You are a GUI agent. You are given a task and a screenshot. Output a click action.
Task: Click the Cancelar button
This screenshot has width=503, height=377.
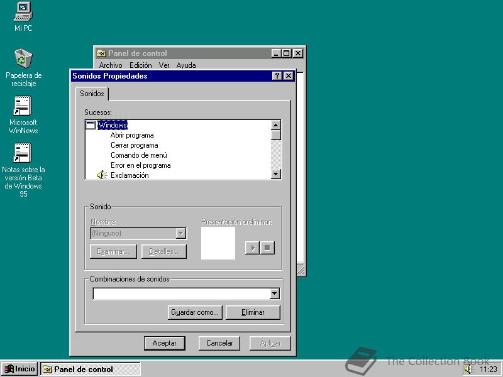(219, 343)
